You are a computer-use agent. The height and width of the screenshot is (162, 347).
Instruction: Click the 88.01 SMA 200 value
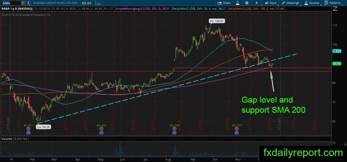(166, 9)
